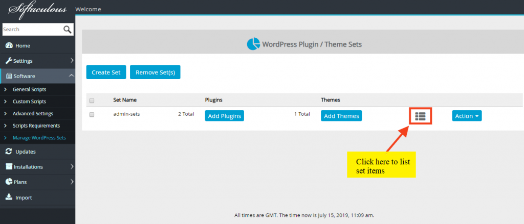
Task: Click the Plugins column header
Action: point(213,100)
